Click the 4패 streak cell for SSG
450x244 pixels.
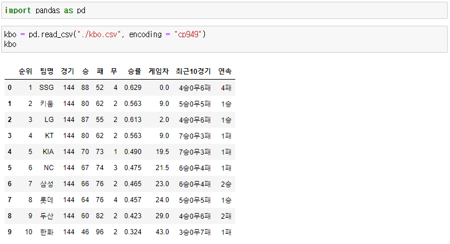(226, 87)
